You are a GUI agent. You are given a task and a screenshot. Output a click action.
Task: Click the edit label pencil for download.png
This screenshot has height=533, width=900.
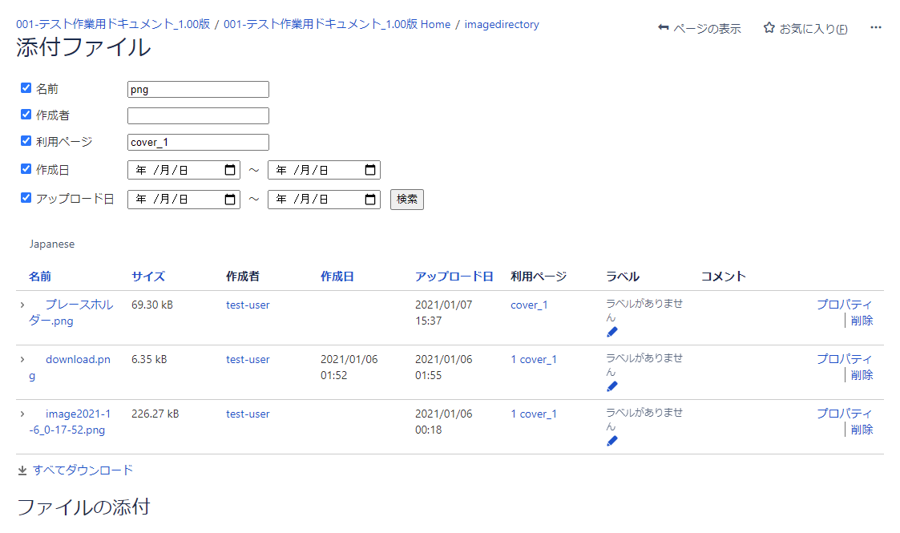tap(612, 386)
